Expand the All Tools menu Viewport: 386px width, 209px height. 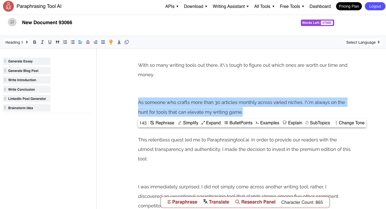point(264,6)
